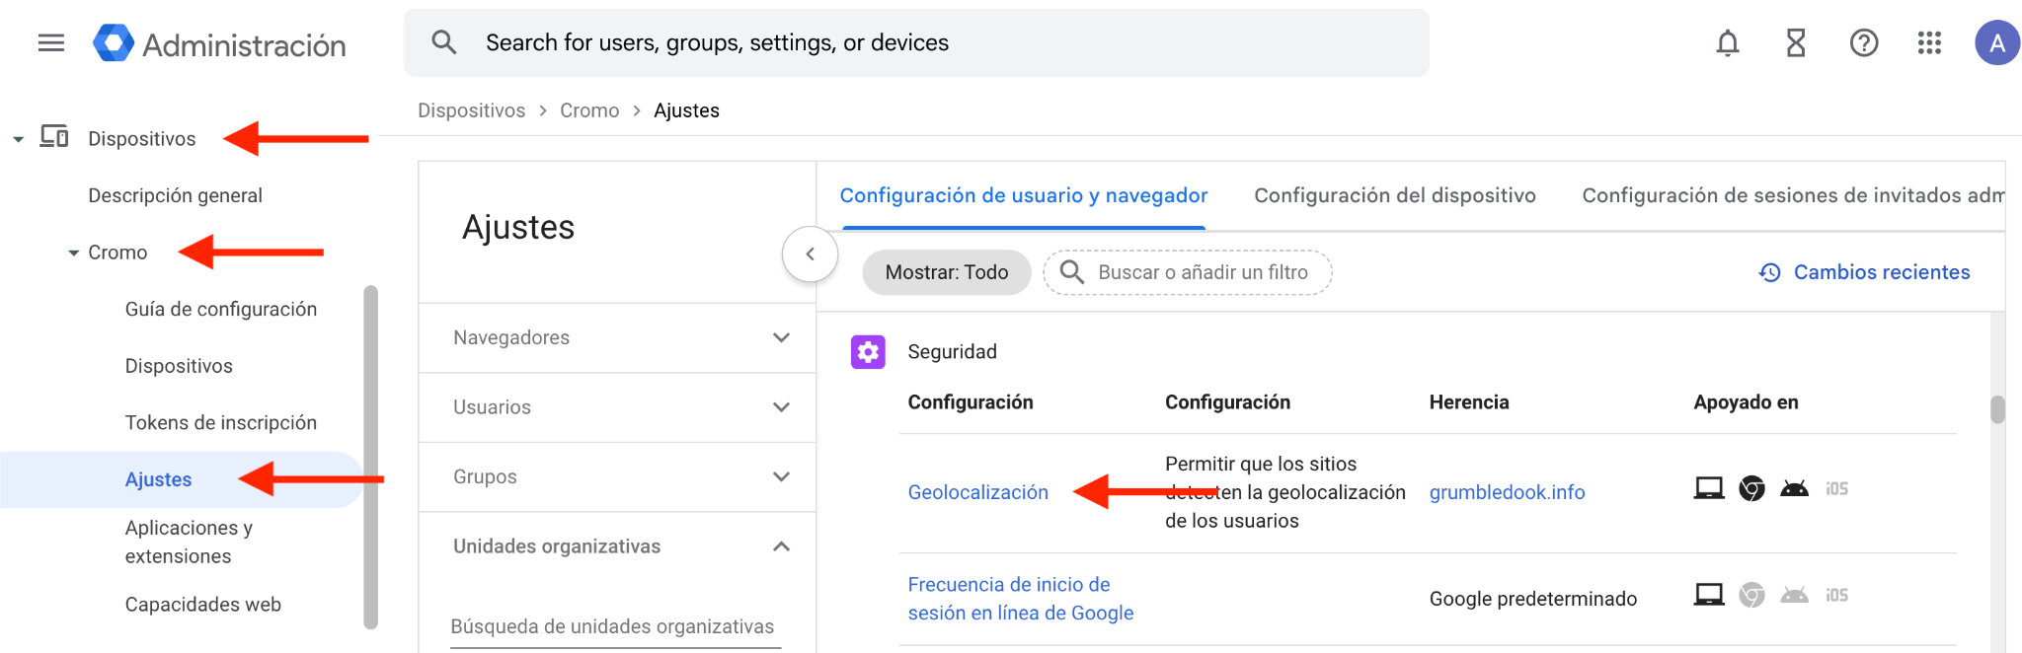Click the Buscar o añadir un filtro field
Image resolution: width=2022 pixels, height=653 pixels.
(x=1202, y=272)
